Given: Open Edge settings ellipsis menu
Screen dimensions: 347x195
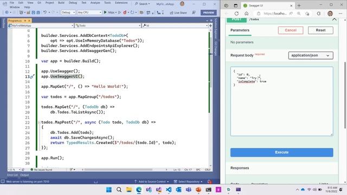Looking at the screenshot, I should click(340, 14).
